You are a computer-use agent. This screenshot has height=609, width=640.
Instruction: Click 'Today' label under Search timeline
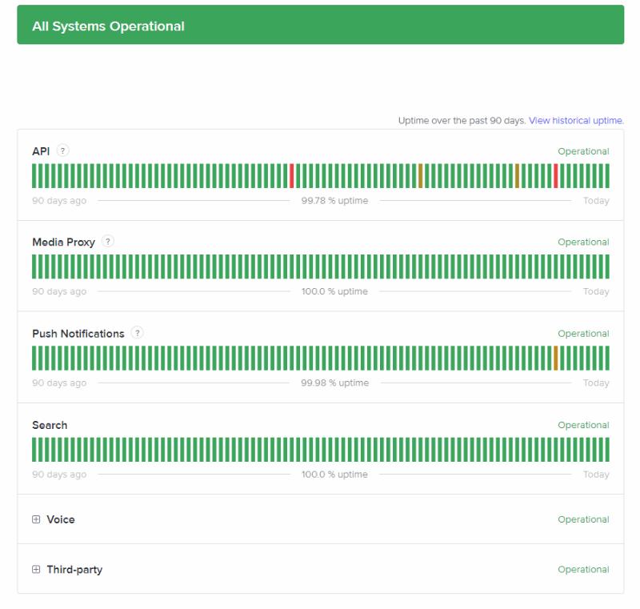point(596,475)
